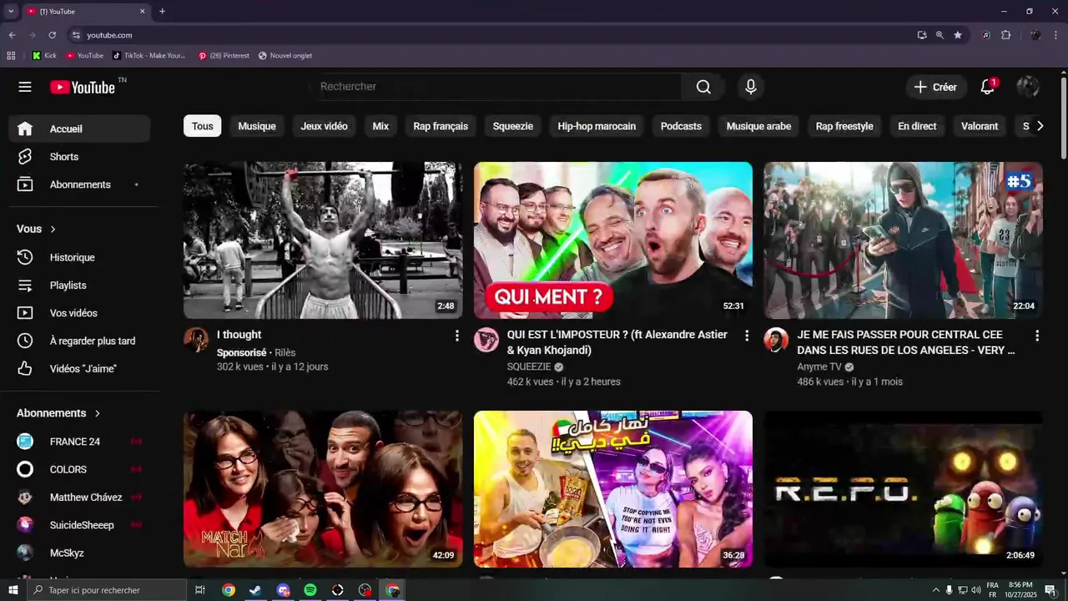This screenshot has height=601, width=1068.
Task: Open the QUI MENT ? video thumbnail
Action: (x=613, y=240)
